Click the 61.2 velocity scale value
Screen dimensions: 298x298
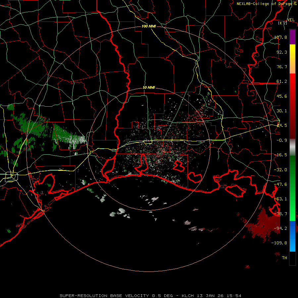click(x=282, y=81)
